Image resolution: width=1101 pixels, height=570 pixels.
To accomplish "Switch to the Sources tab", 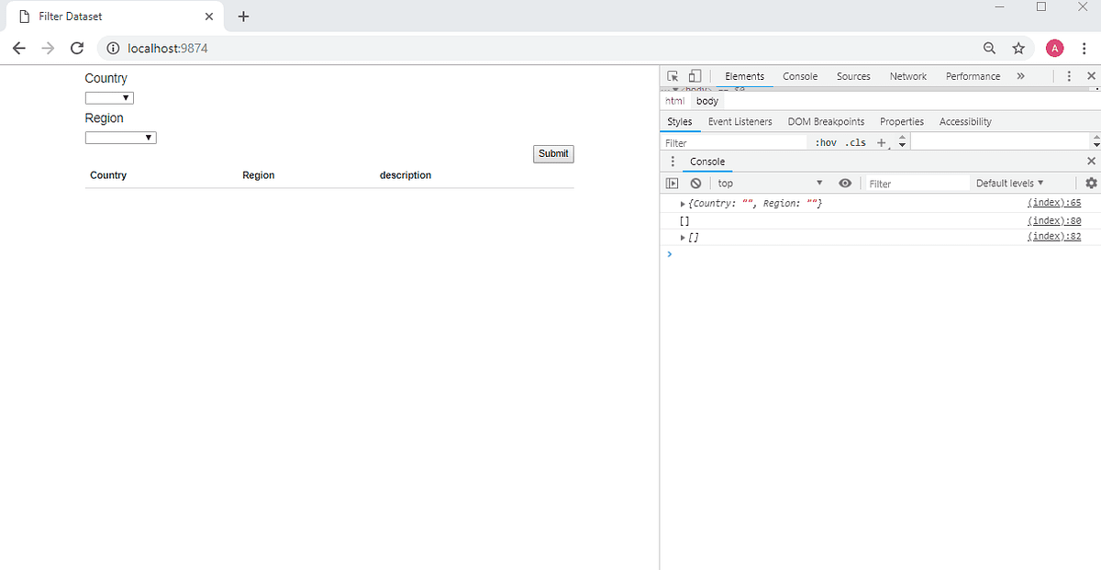I will coord(853,76).
